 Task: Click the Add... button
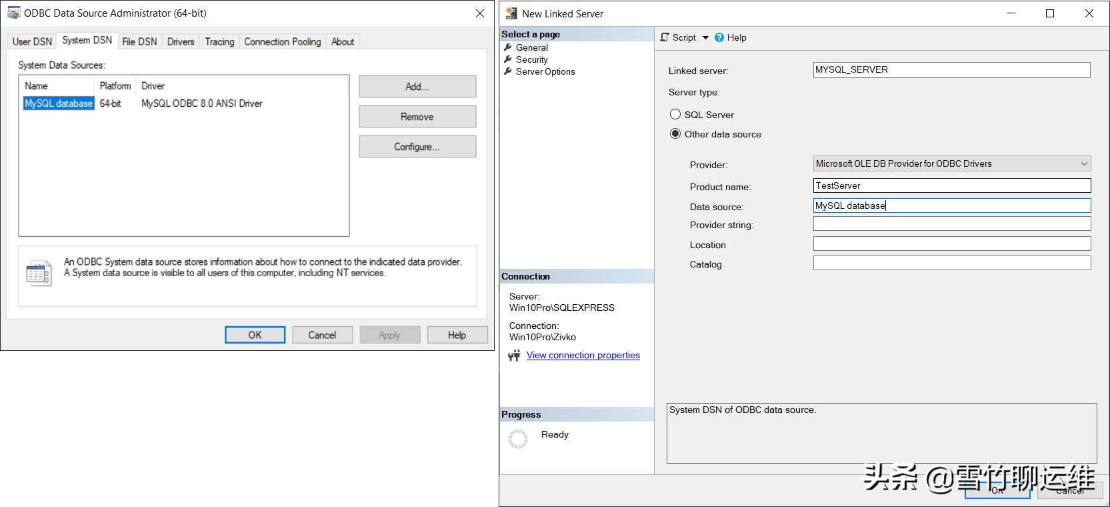point(417,87)
